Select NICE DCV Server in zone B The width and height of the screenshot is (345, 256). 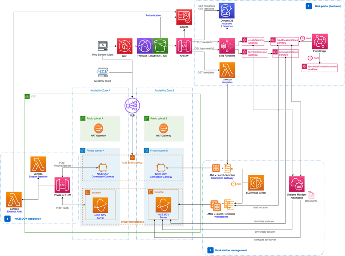click(x=163, y=205)
